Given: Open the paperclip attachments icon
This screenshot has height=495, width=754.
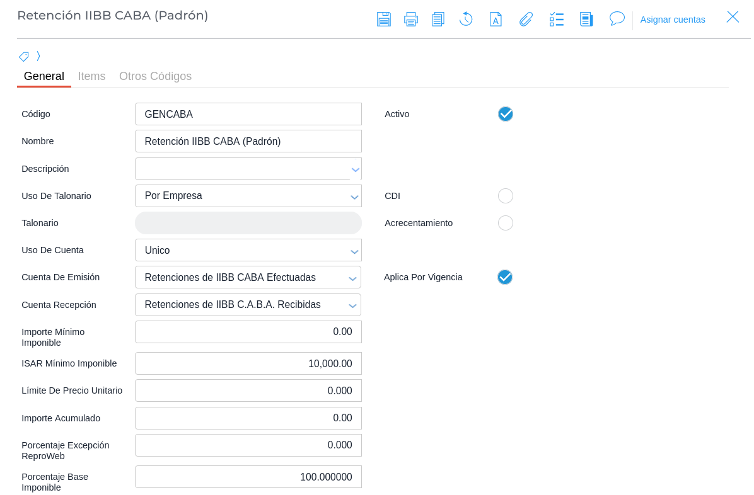Looking at the screenshot, I should click(526, 19).
